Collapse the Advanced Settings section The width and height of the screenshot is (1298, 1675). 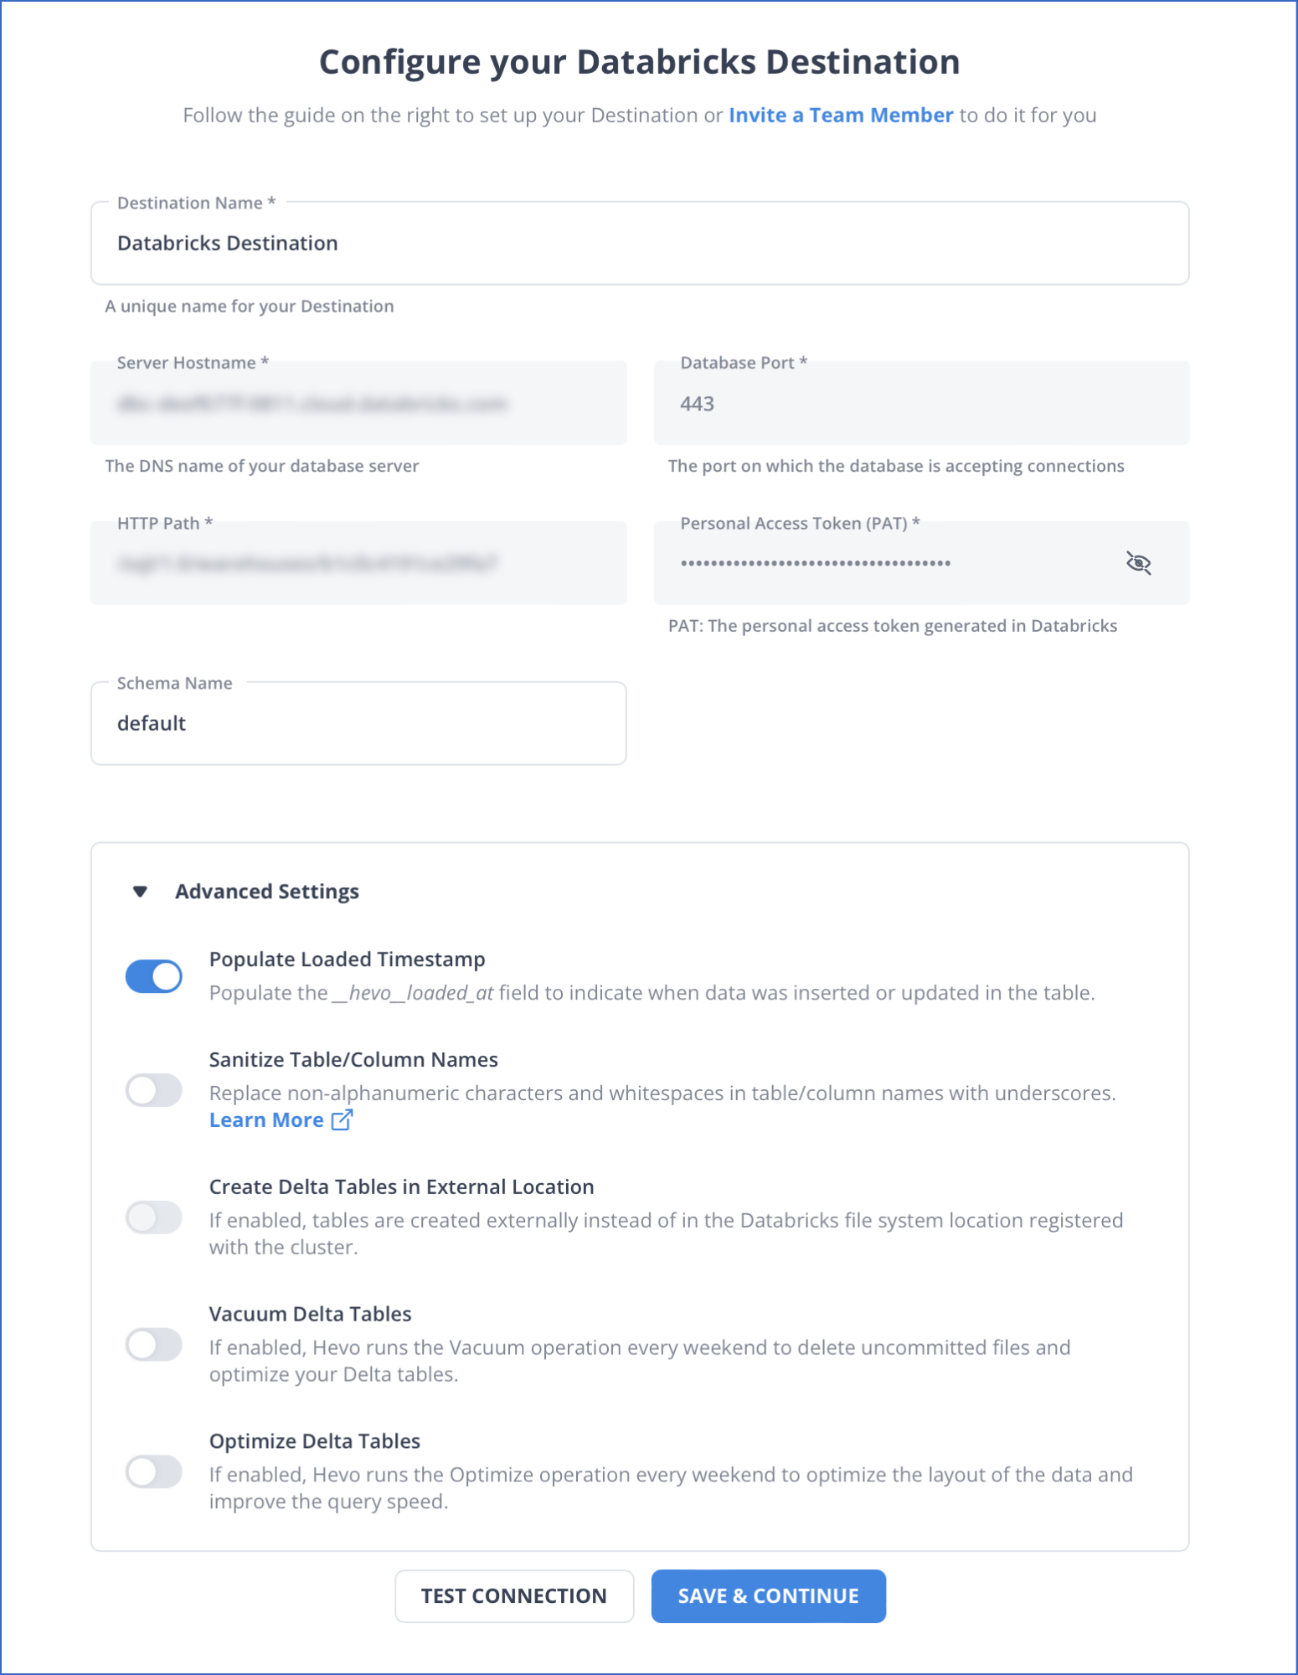[x=140, y=892]
